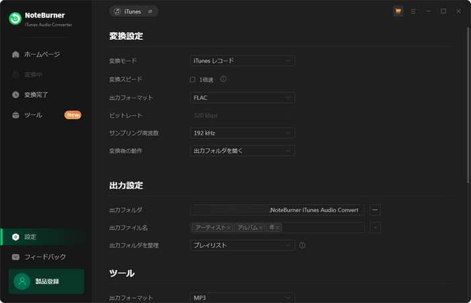Select 設定 in the sidebar
The width and height of the screenshot is (471, 303).
click(x=46, y=237)
